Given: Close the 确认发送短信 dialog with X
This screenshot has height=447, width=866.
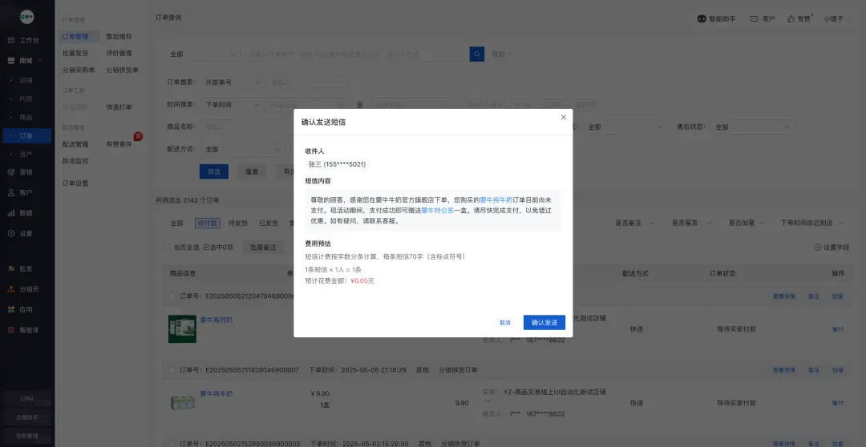Looking at the screenshot, I should [x=564, y=118].
